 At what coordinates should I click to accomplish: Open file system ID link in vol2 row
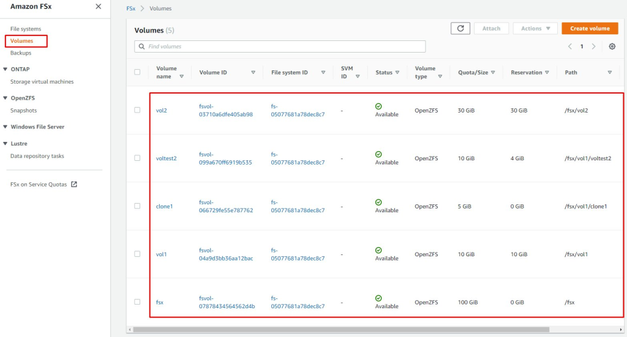click(x=298, y=110)
